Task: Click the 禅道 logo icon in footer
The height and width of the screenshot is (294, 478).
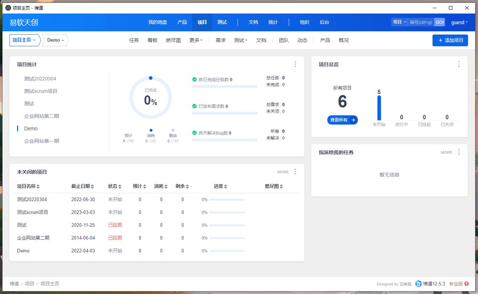Action: pos(418,284)
